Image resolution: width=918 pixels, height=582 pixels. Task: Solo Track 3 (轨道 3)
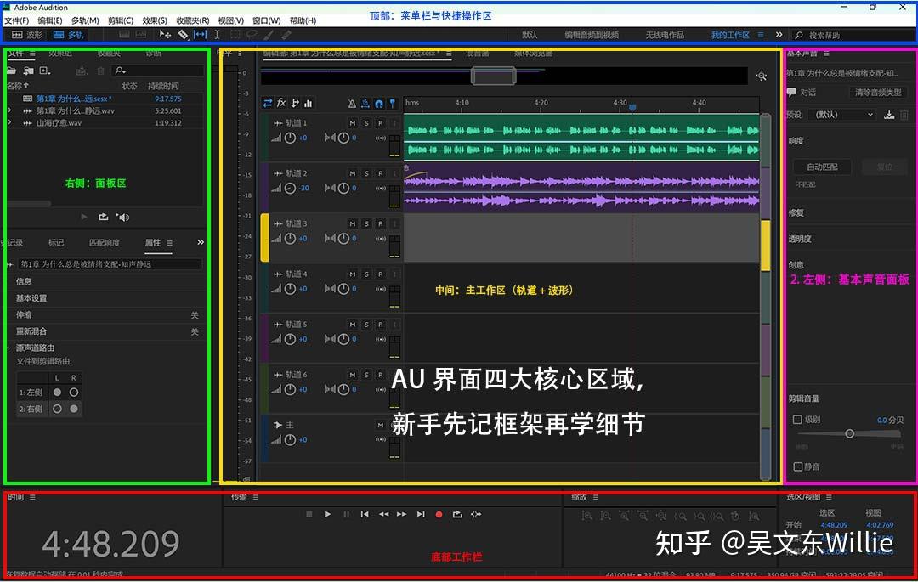coord(366,224)
